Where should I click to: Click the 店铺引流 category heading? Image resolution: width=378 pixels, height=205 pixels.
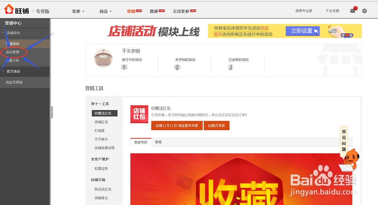[x=98, y=180]
